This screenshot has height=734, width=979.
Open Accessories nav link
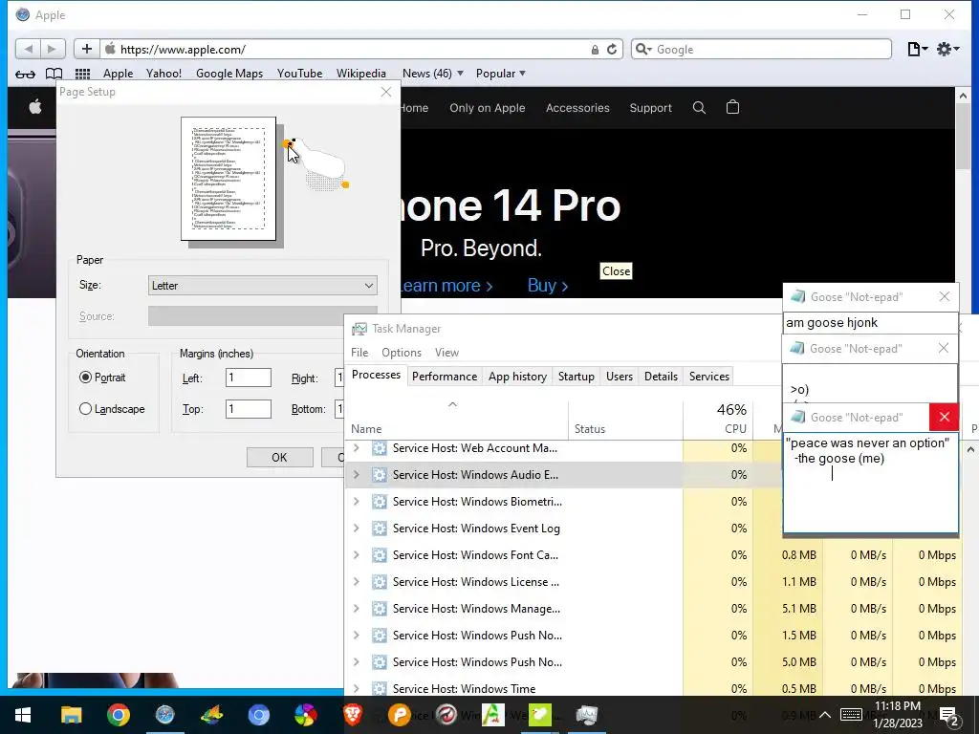coord(577,108)
